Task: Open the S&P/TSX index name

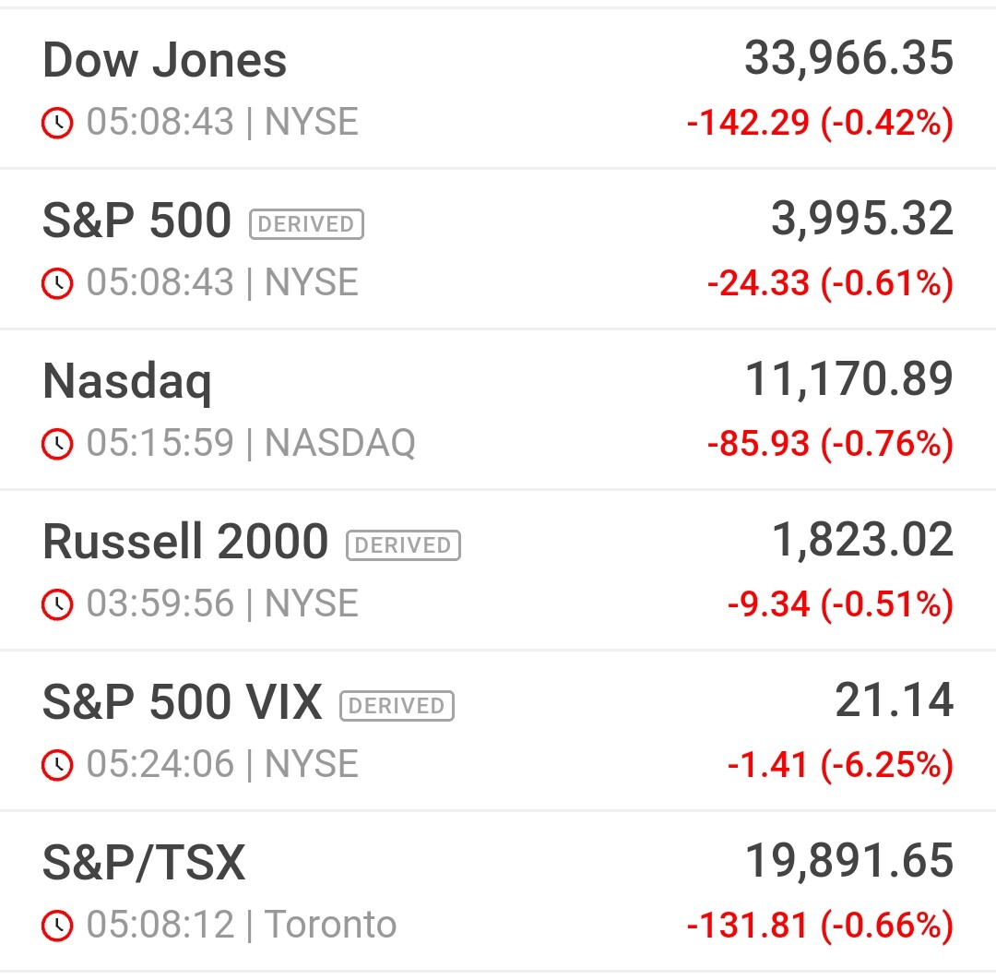Action: 144,863
